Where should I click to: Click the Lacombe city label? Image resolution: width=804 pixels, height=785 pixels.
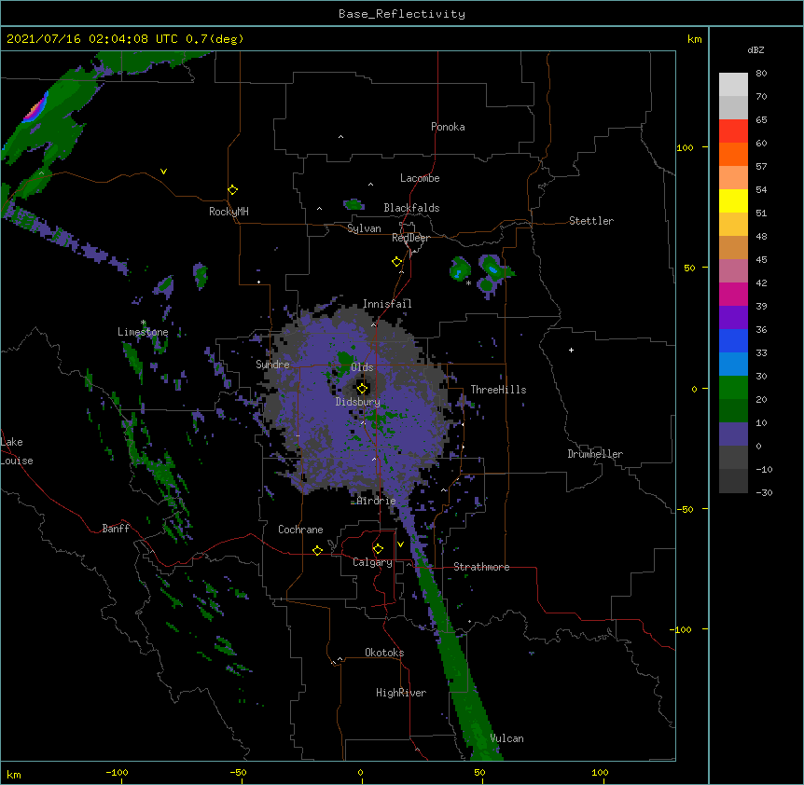(x=420, y=178)
